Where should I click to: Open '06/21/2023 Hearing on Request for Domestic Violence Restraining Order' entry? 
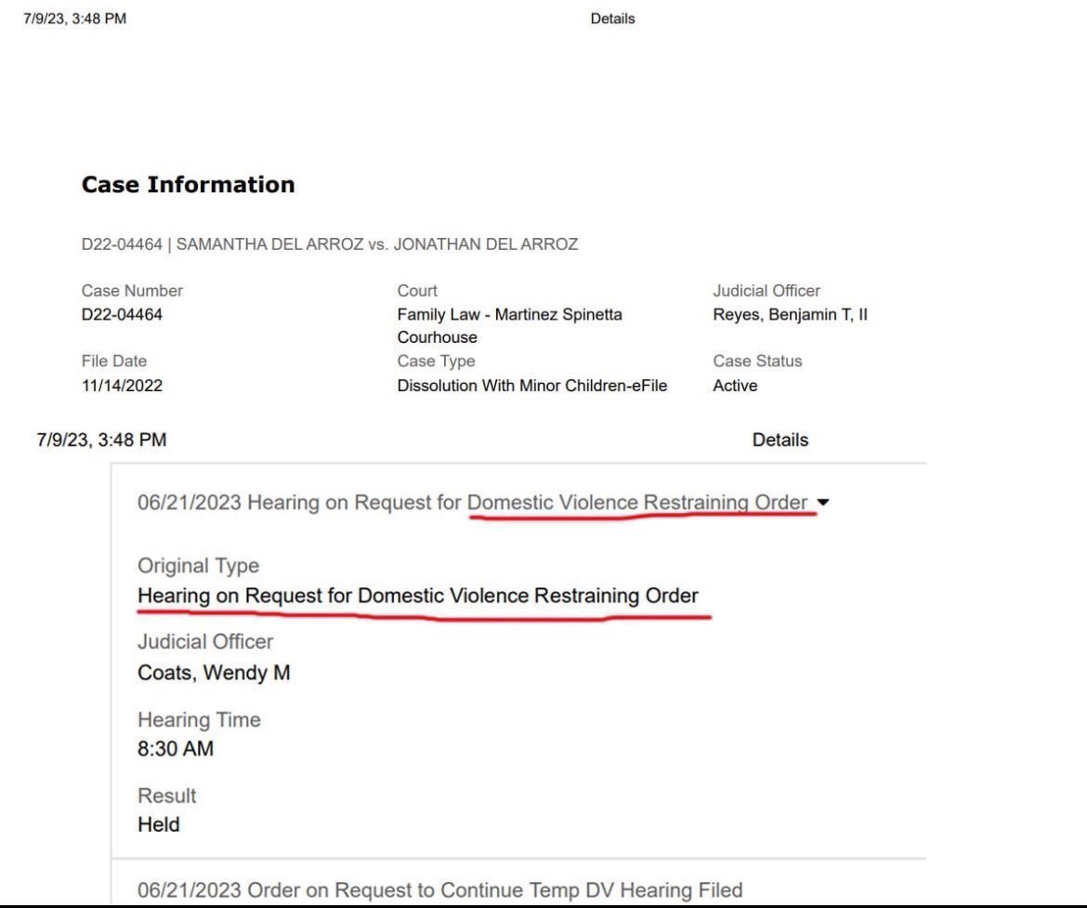472,502
